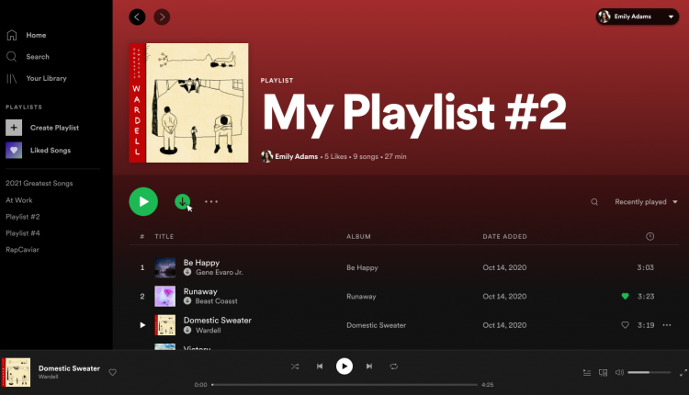
Task: Open the Recently played sort dropdown
Action: coord(646,202)
